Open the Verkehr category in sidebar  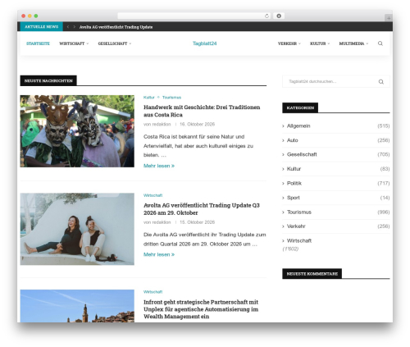pyautogui.click(x=296, y=226)
